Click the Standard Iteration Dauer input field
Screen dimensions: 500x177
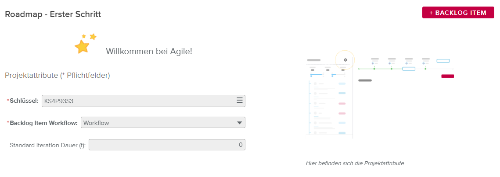pyautogui.click(x=167, y=145)
